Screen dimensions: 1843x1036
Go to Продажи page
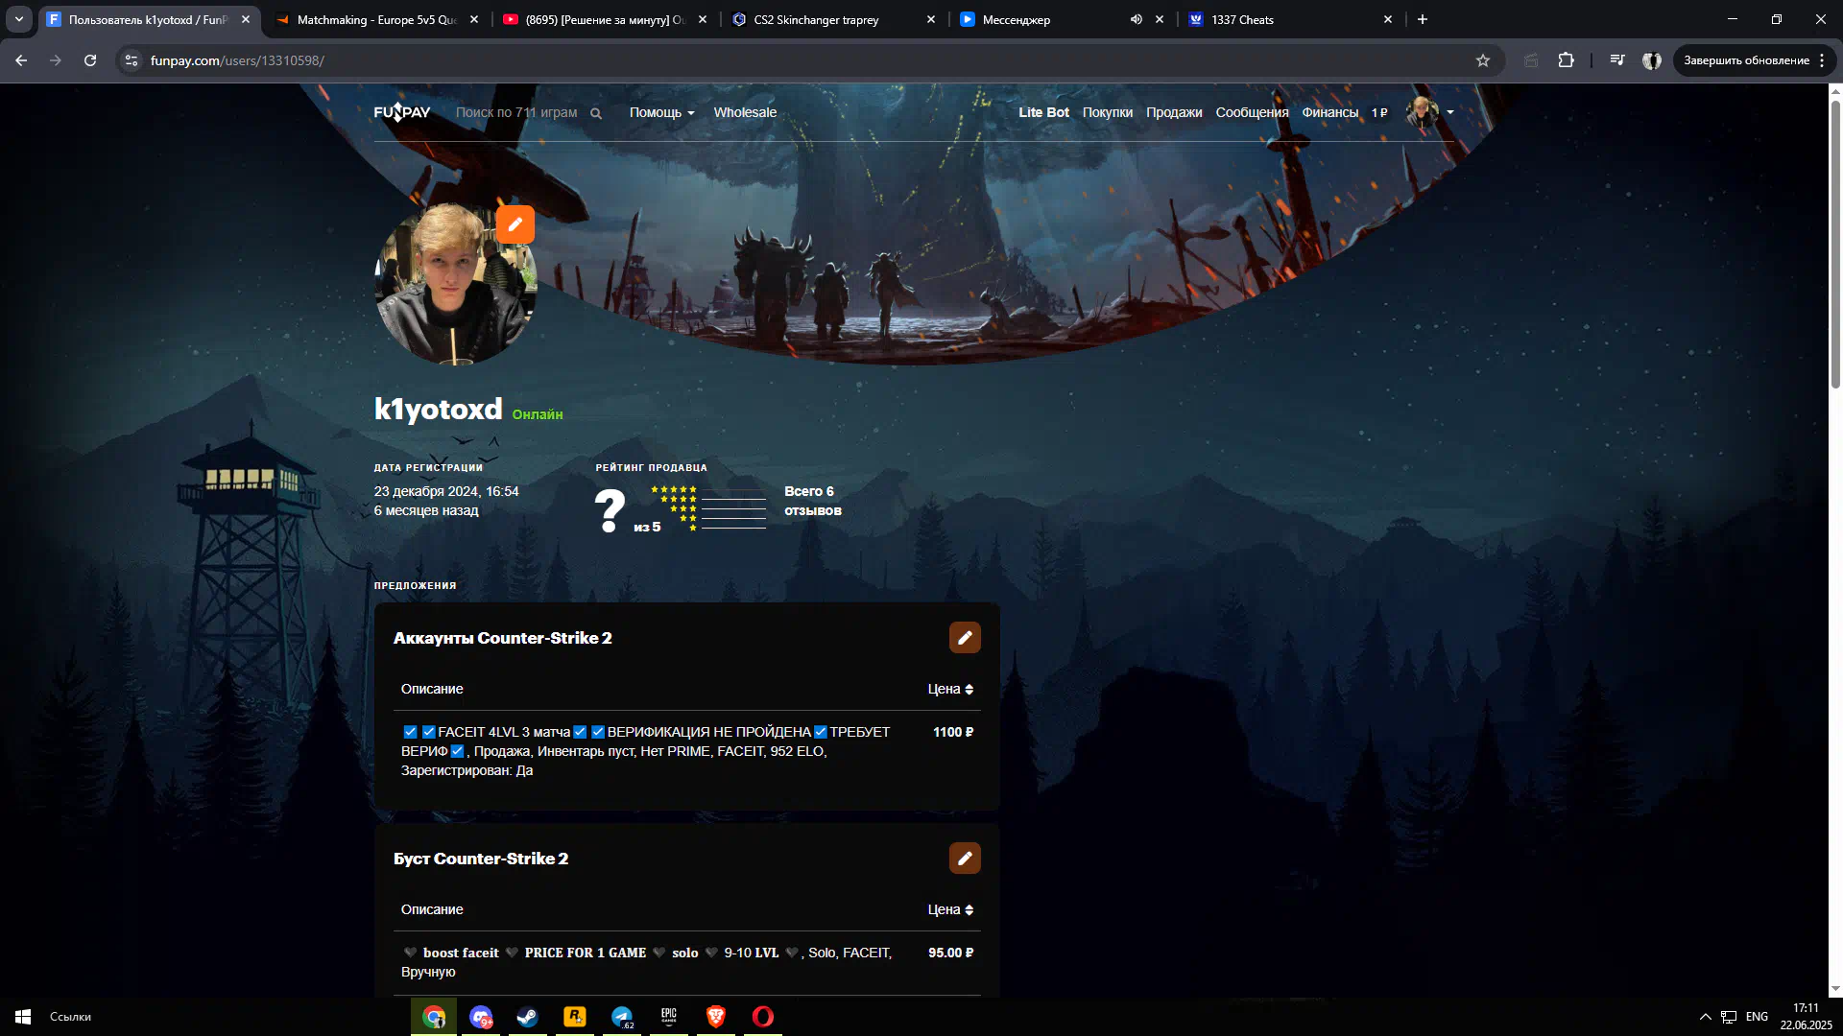click(1174, 112)
